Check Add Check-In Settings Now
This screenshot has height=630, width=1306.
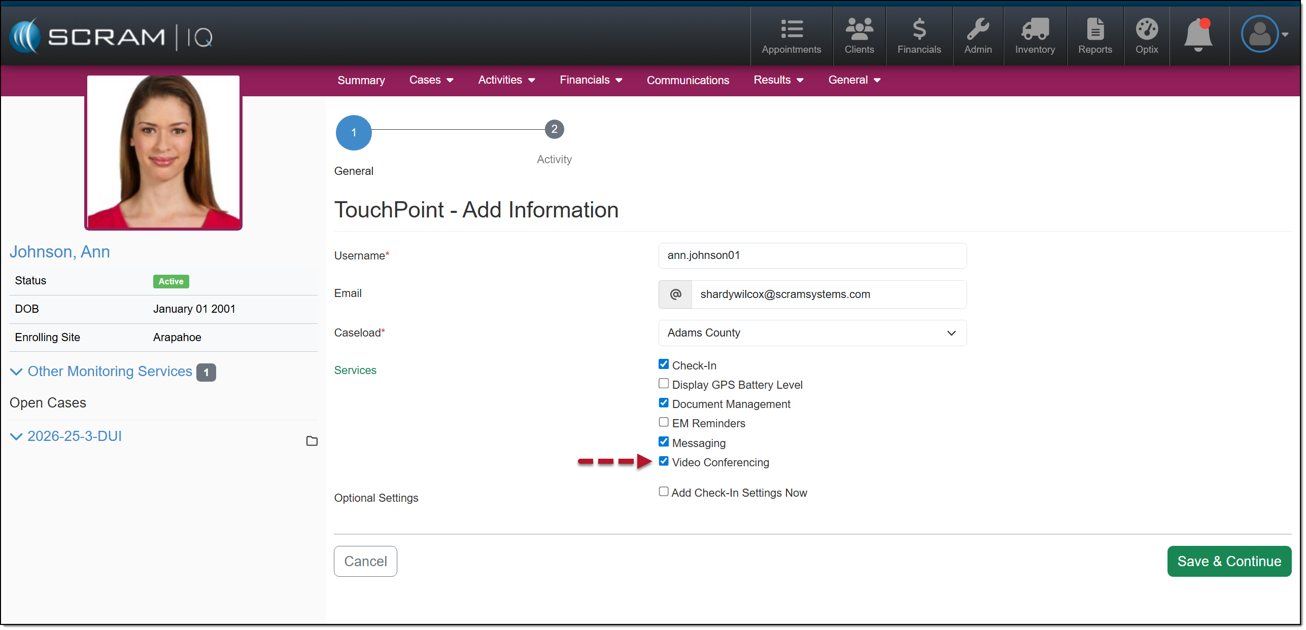[x=663, y=492]
